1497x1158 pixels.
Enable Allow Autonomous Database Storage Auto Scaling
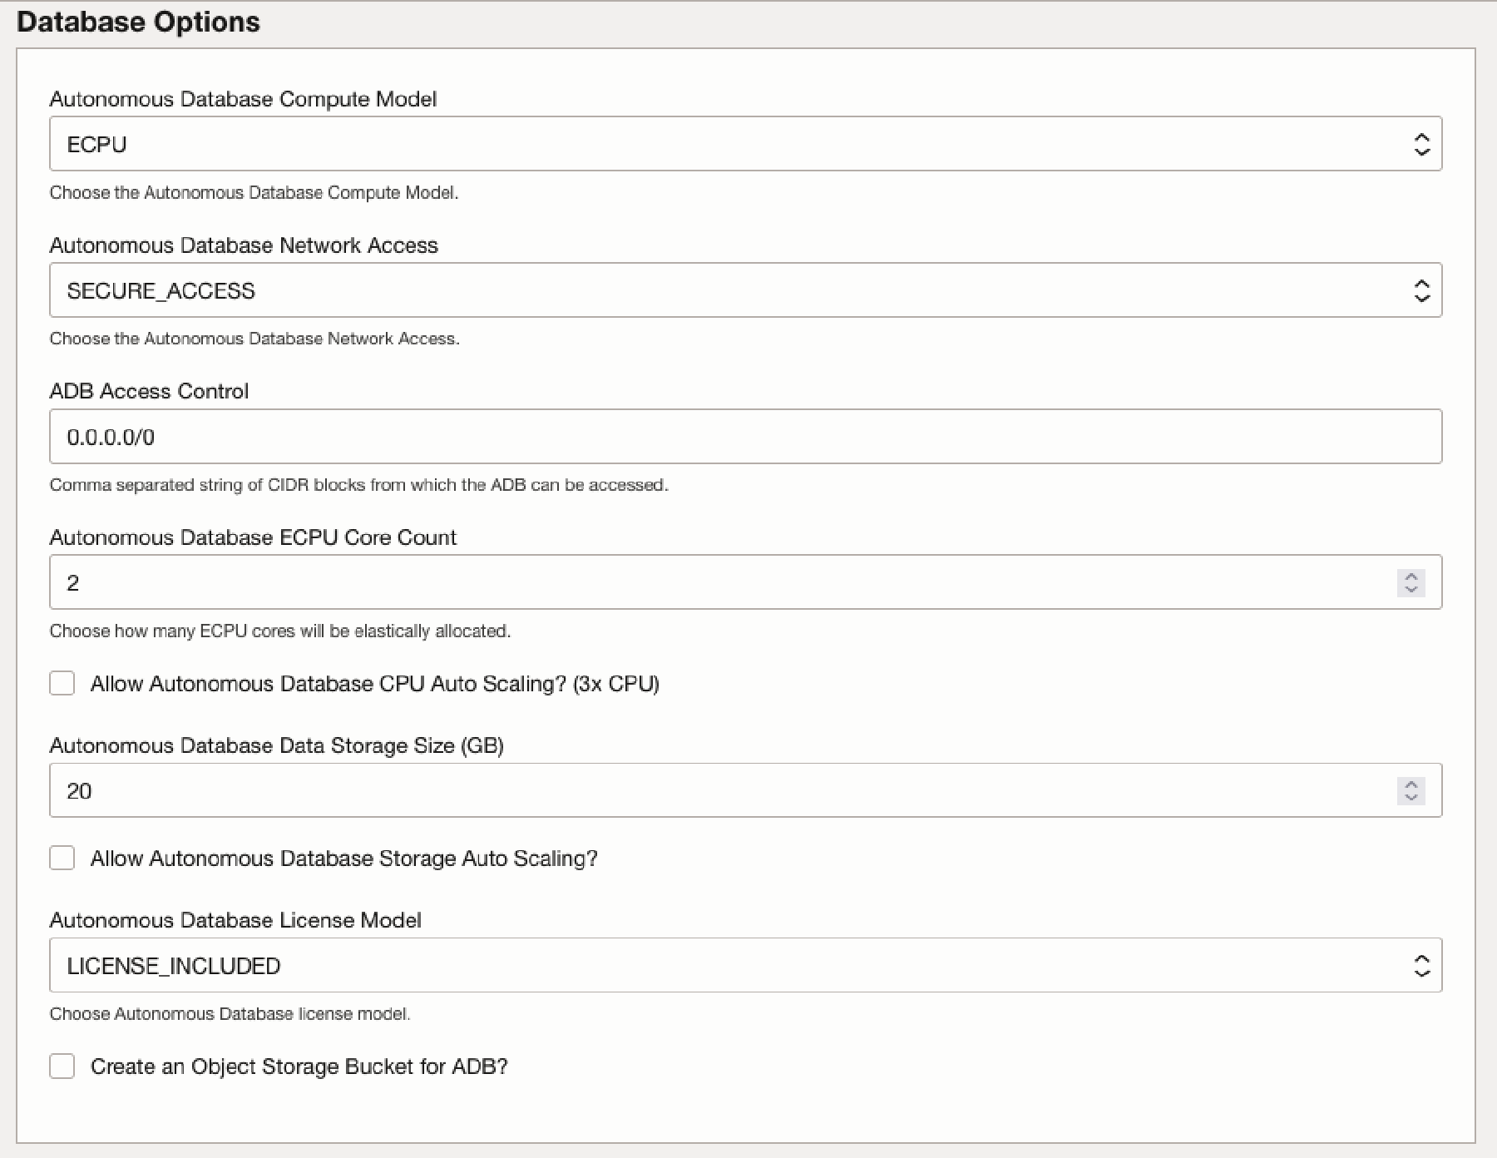62,859
